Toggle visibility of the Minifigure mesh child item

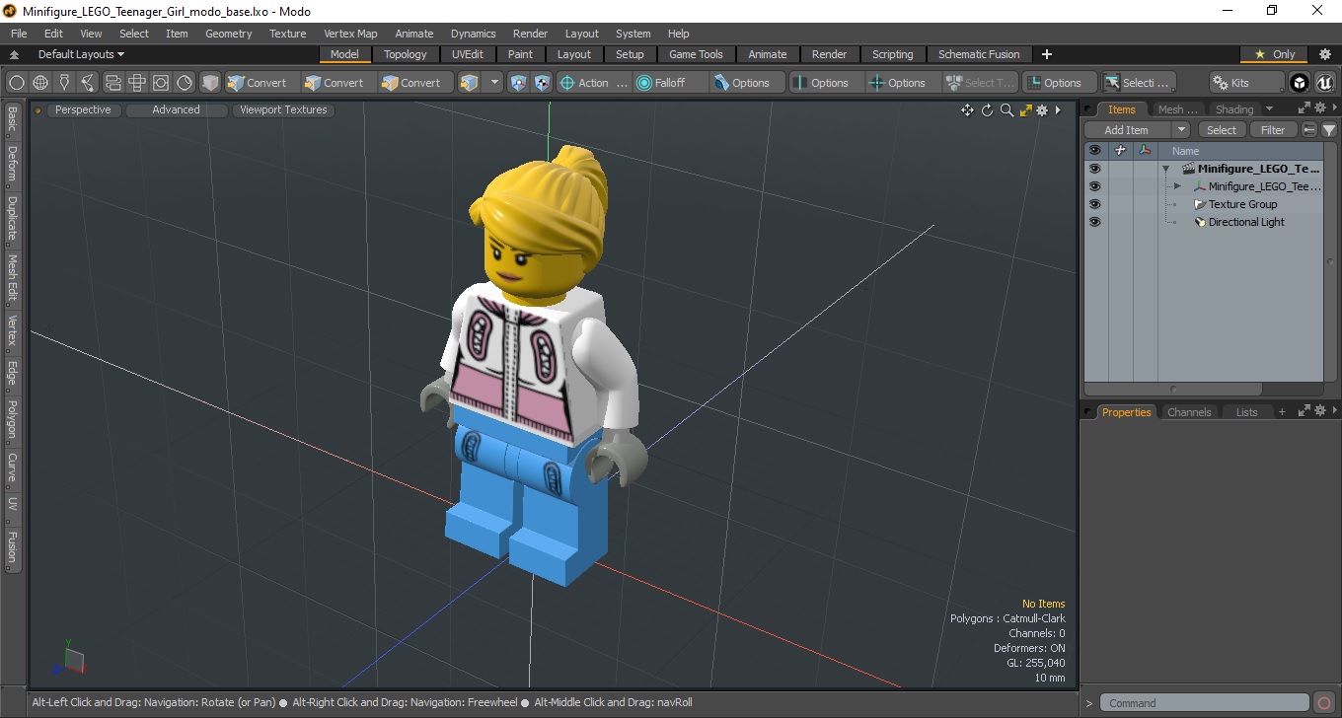[x=1094, y=186]
